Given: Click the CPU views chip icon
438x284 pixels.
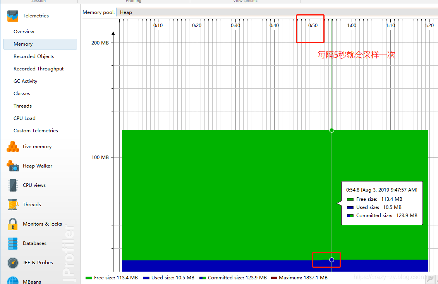Looking at the screenshot, I should pyautogui.click(x=13, y=185).
